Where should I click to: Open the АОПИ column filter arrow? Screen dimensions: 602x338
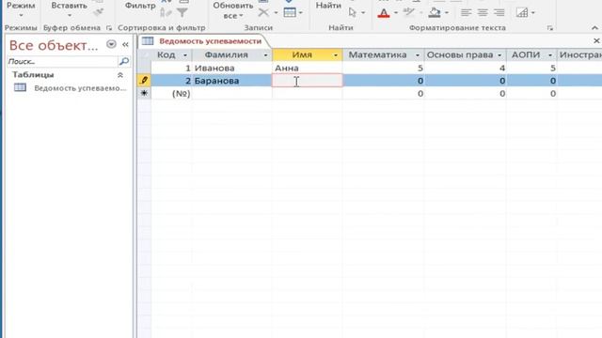click(550, 55)
